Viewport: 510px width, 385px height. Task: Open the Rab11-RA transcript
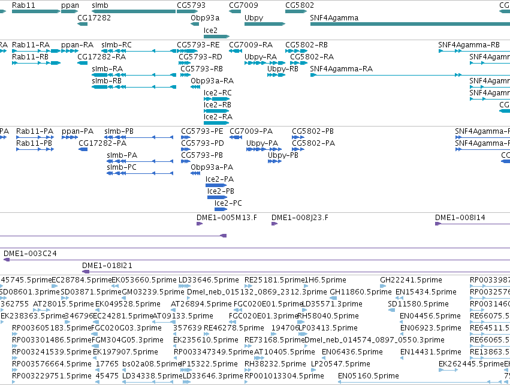pyautogui.click(x=31, y=45)
